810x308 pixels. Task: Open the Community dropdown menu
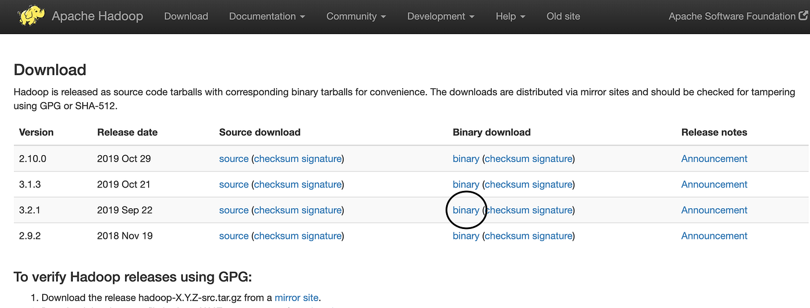coord(356,16)
